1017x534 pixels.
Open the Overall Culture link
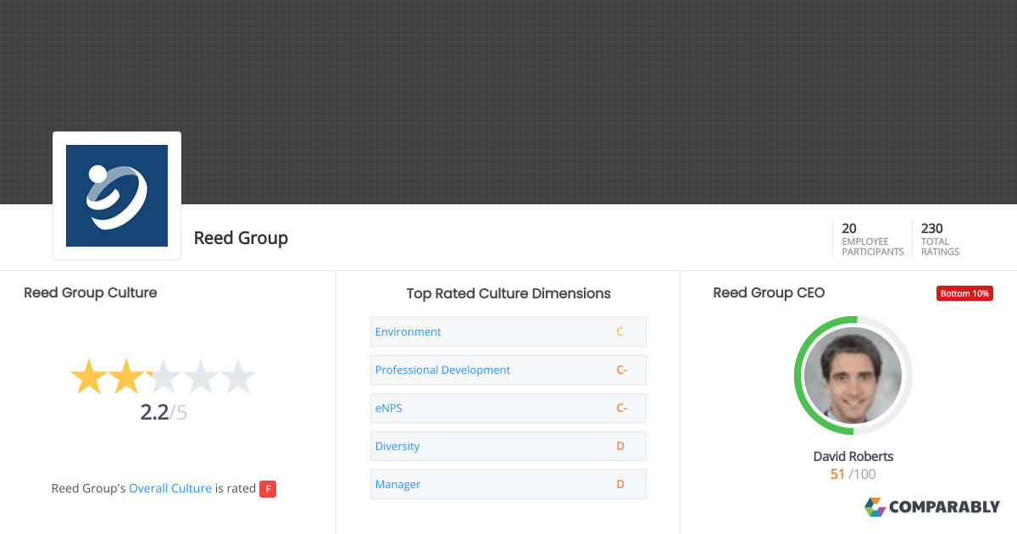tap(170, 487)
